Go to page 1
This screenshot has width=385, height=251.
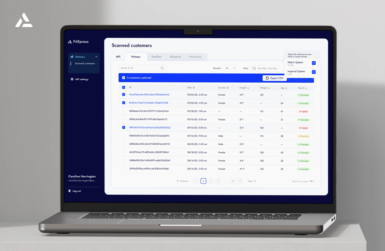(196, 181)
